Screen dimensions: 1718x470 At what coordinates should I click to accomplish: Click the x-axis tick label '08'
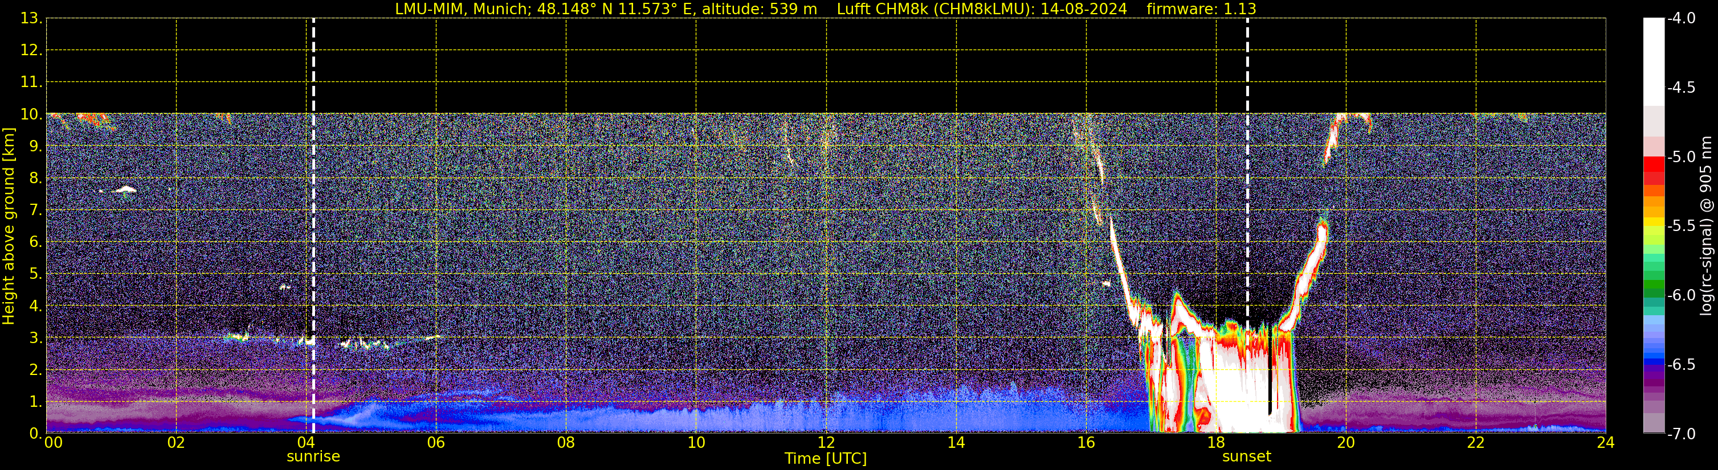(566, 443)
